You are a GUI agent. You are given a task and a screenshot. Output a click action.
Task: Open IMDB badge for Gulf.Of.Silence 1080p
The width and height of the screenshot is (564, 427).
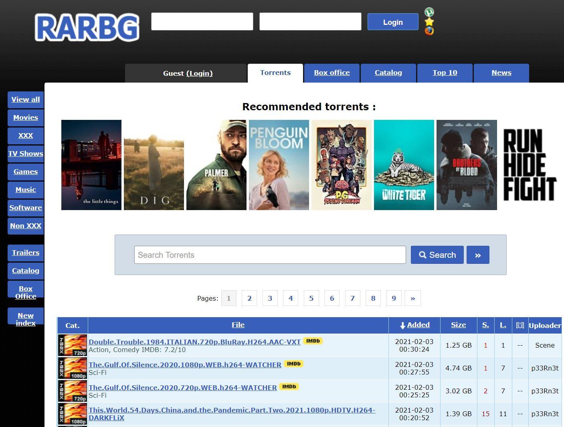[294, 364]
